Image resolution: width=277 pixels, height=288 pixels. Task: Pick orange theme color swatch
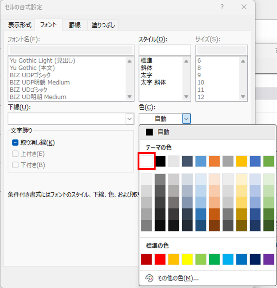tap(214, 161)
